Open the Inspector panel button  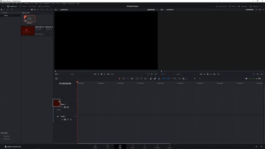point(254,6)
